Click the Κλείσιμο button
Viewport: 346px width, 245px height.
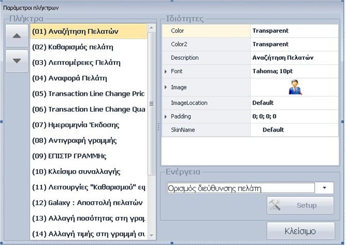pos(300,230)
